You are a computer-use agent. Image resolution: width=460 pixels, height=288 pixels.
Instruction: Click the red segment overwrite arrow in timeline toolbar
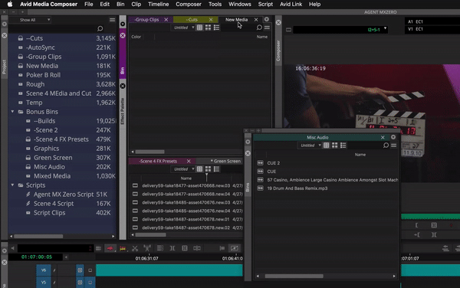coord(110,248)
